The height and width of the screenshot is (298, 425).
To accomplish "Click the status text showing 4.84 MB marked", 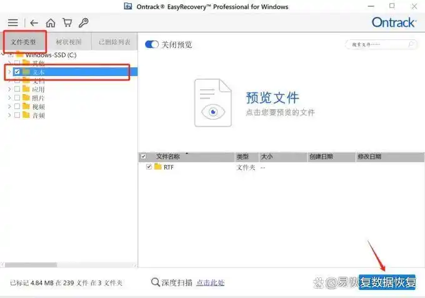I will point(66,283).
